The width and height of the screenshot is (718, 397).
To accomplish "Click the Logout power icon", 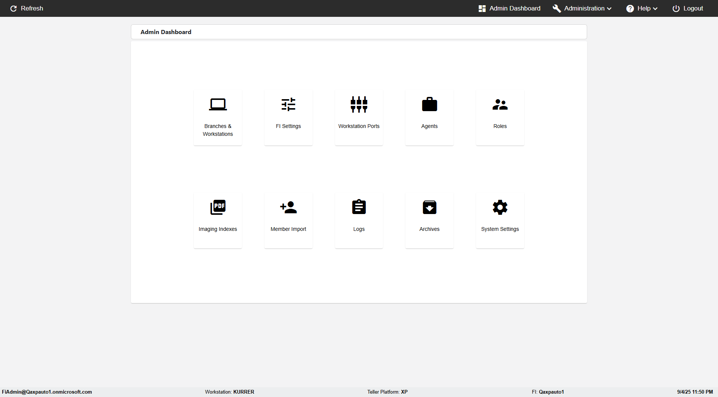I will coord(676,9).
